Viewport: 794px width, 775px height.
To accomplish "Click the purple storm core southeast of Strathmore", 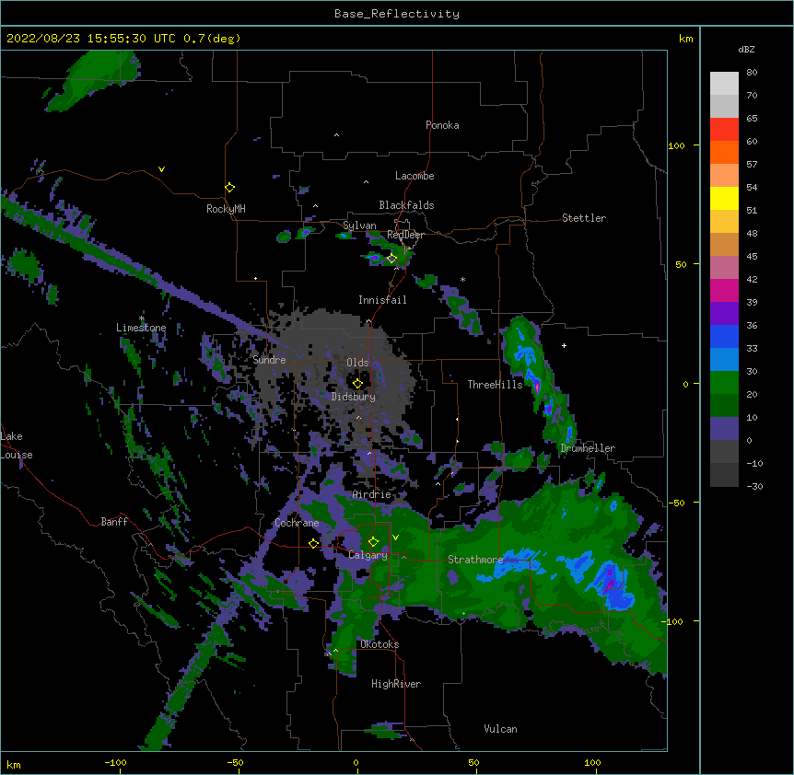I will point(610,582).
